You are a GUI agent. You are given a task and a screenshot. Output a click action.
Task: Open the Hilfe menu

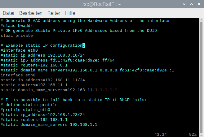click(x=70, y=13)
